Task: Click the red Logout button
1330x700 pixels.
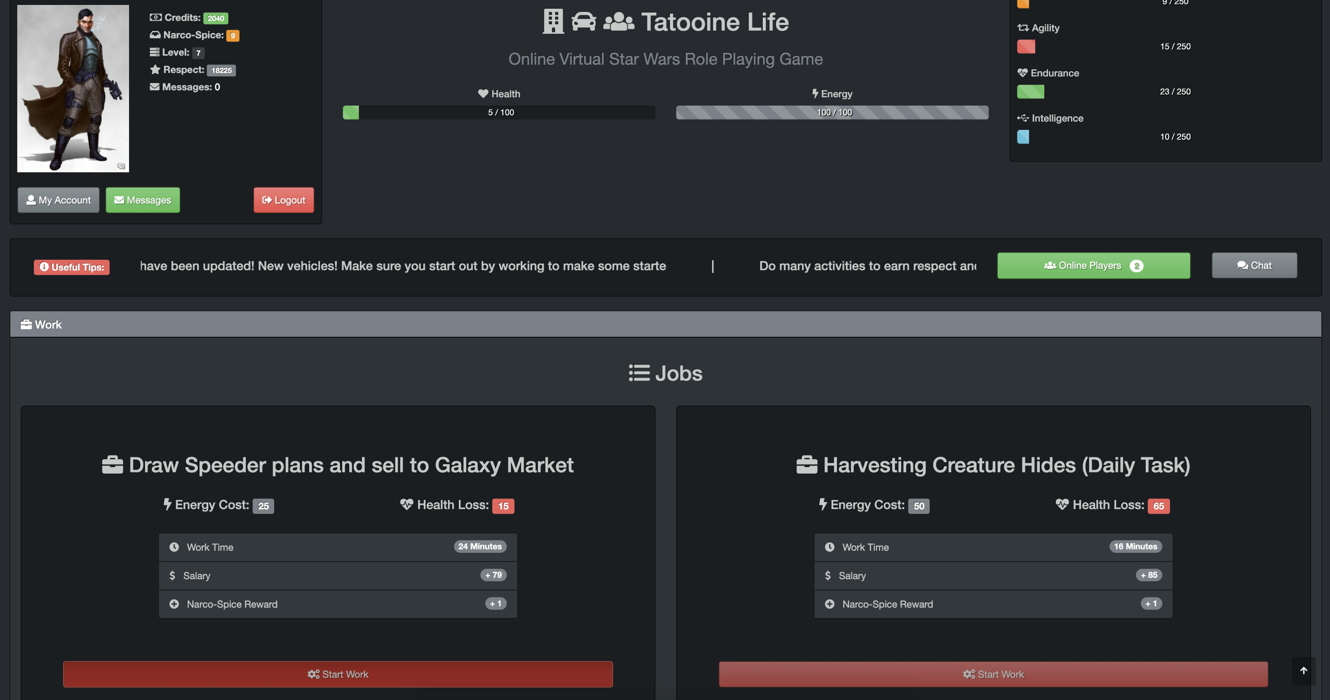Action: click(284, 200)
